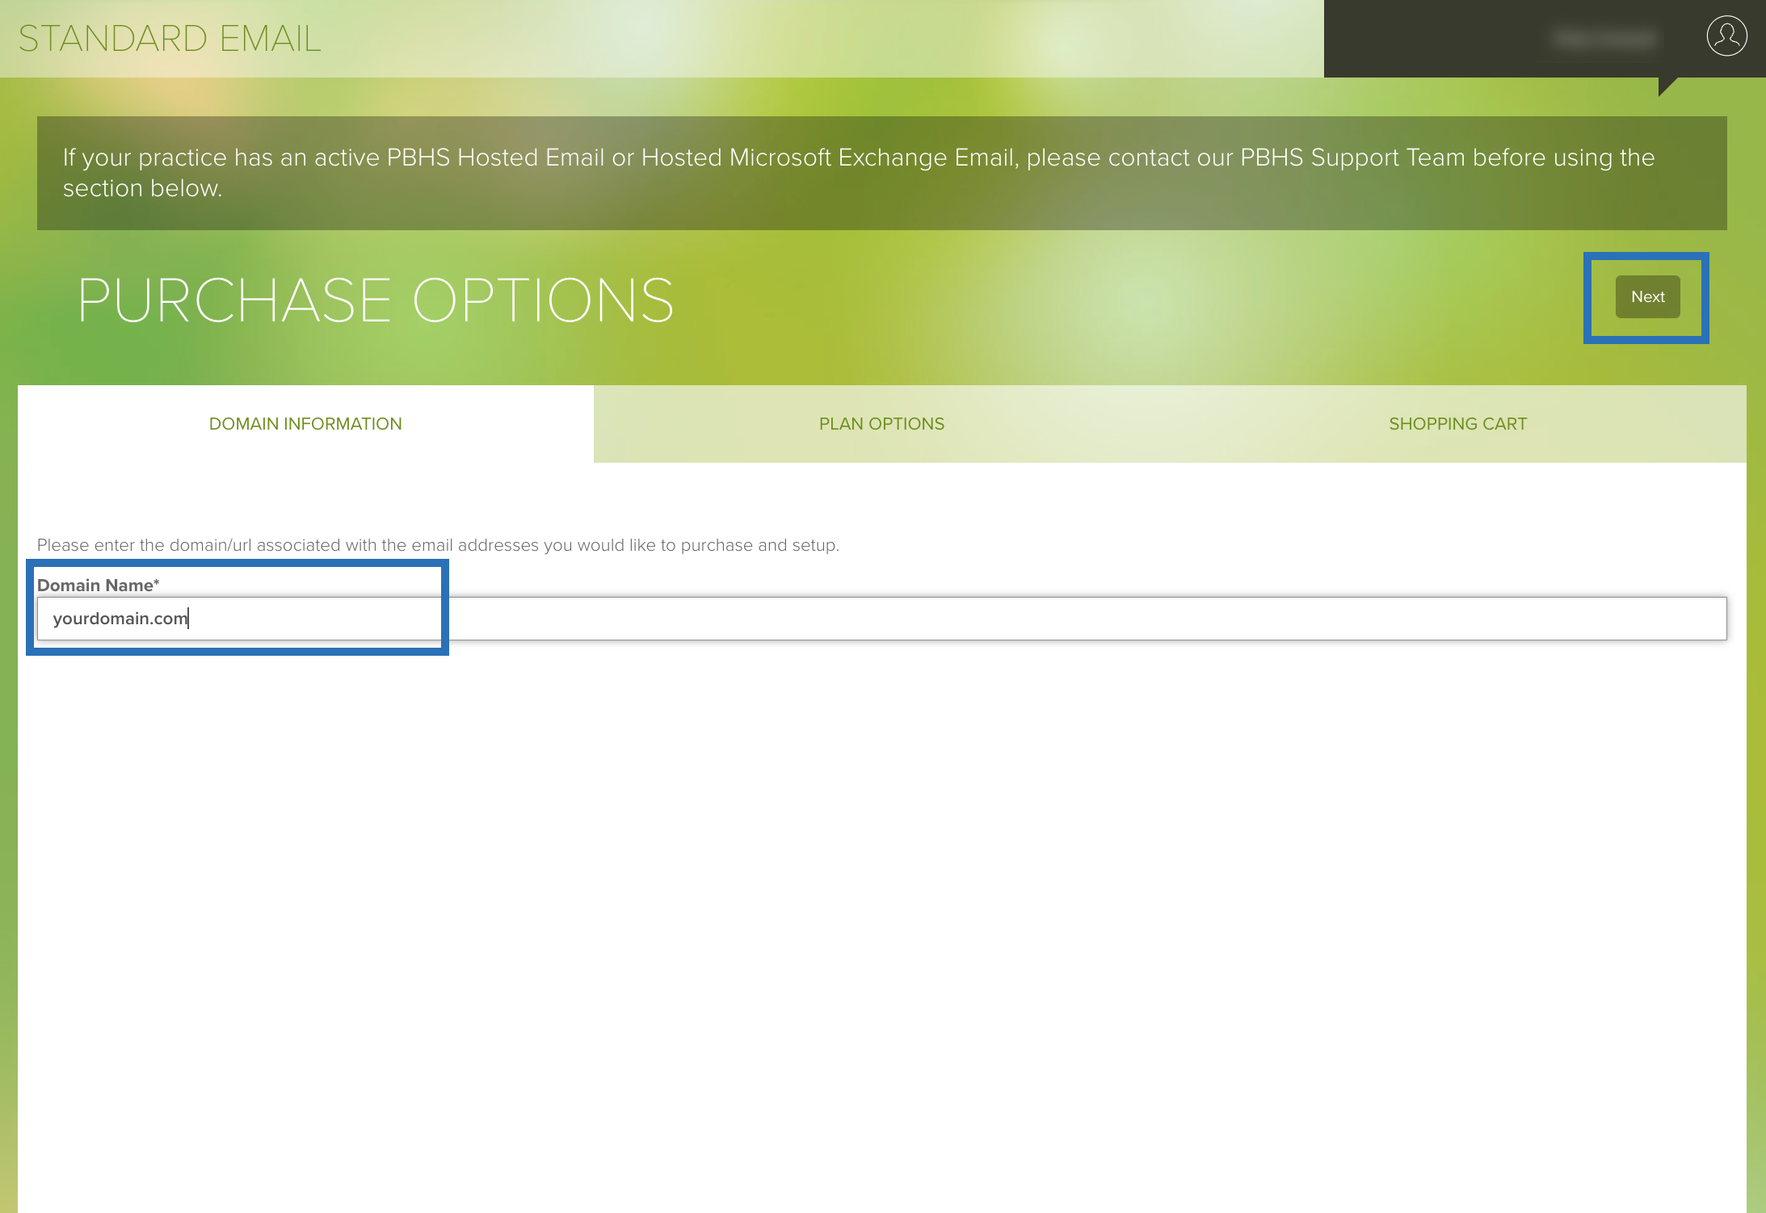Click the required asterisk beside Domain Name
This screenshot has height=1213, width=1766.
(x=157, y=582)
